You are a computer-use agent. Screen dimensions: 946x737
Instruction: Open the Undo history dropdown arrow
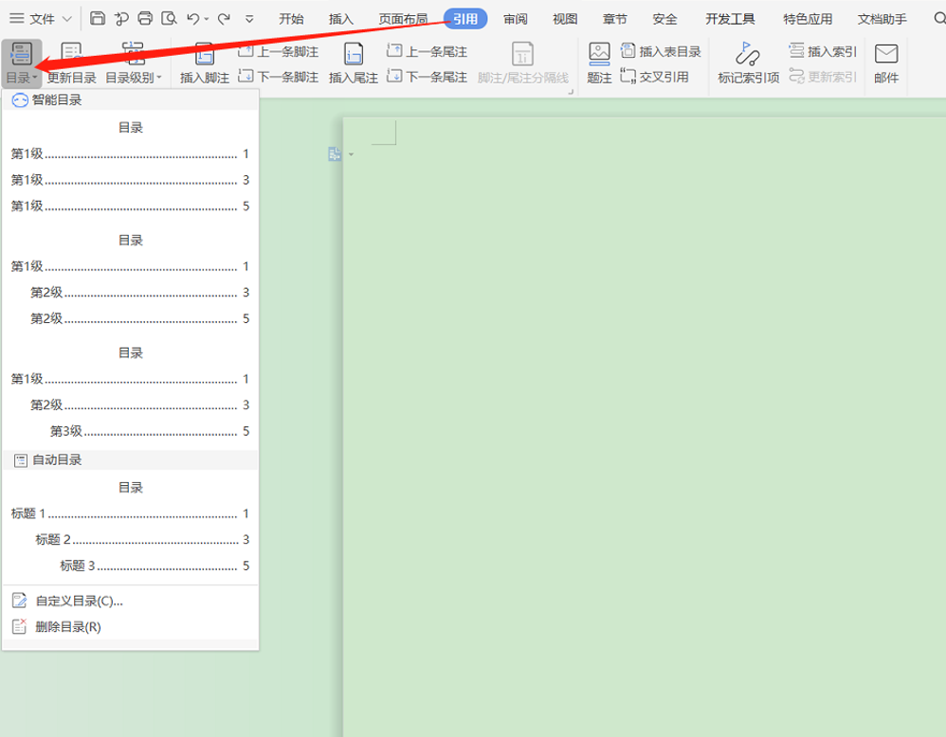click(x=207, y=19)
